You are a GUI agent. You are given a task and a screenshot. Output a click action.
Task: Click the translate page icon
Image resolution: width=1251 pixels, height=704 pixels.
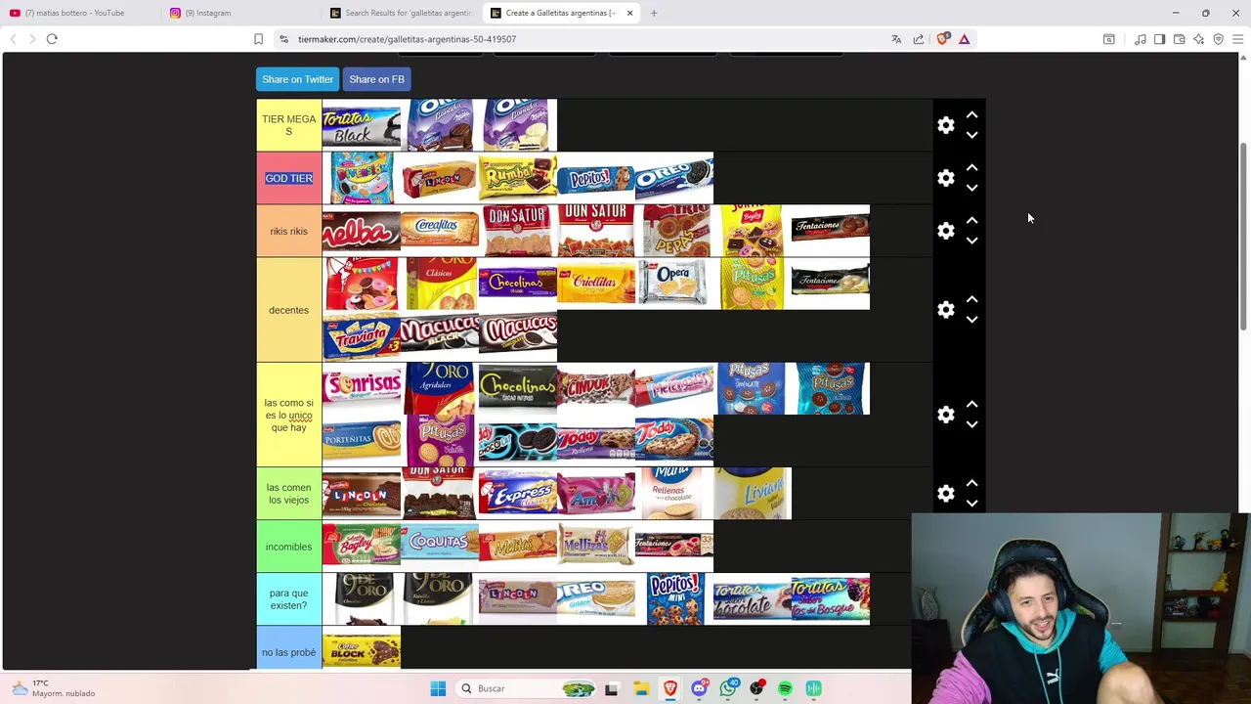click(896, 39)
